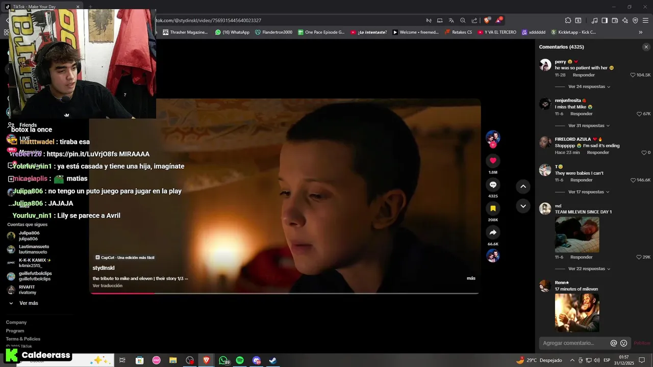Reply to perry's comment with Responder

pyautogui.click(x=584, y=75)
